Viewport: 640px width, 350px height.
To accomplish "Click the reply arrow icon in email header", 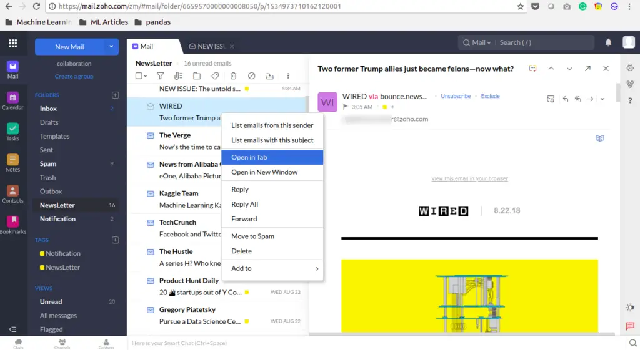I will pyautogui.click(x=565, y=99).
